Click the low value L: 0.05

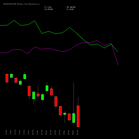pos(70,9)
